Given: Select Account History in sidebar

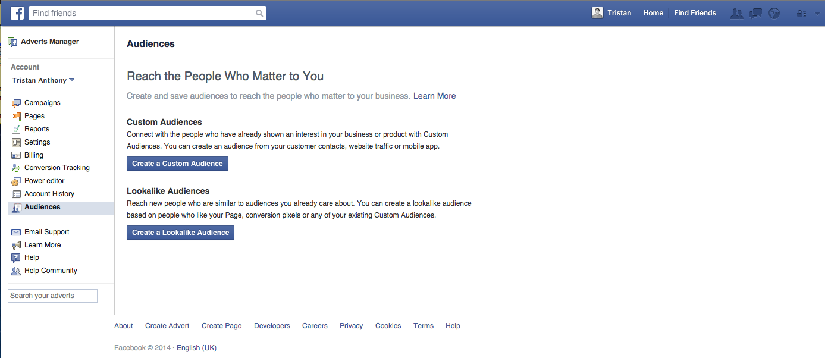Looking at the screenshot, I should coord(49,194).
